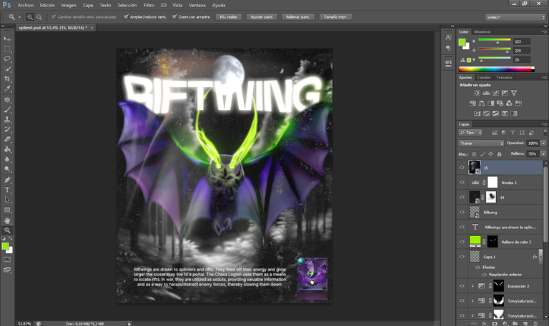Add a Levels adjustment from Ajustes
Viewport: 549px width, 326px height.
[x=486, y=93]
